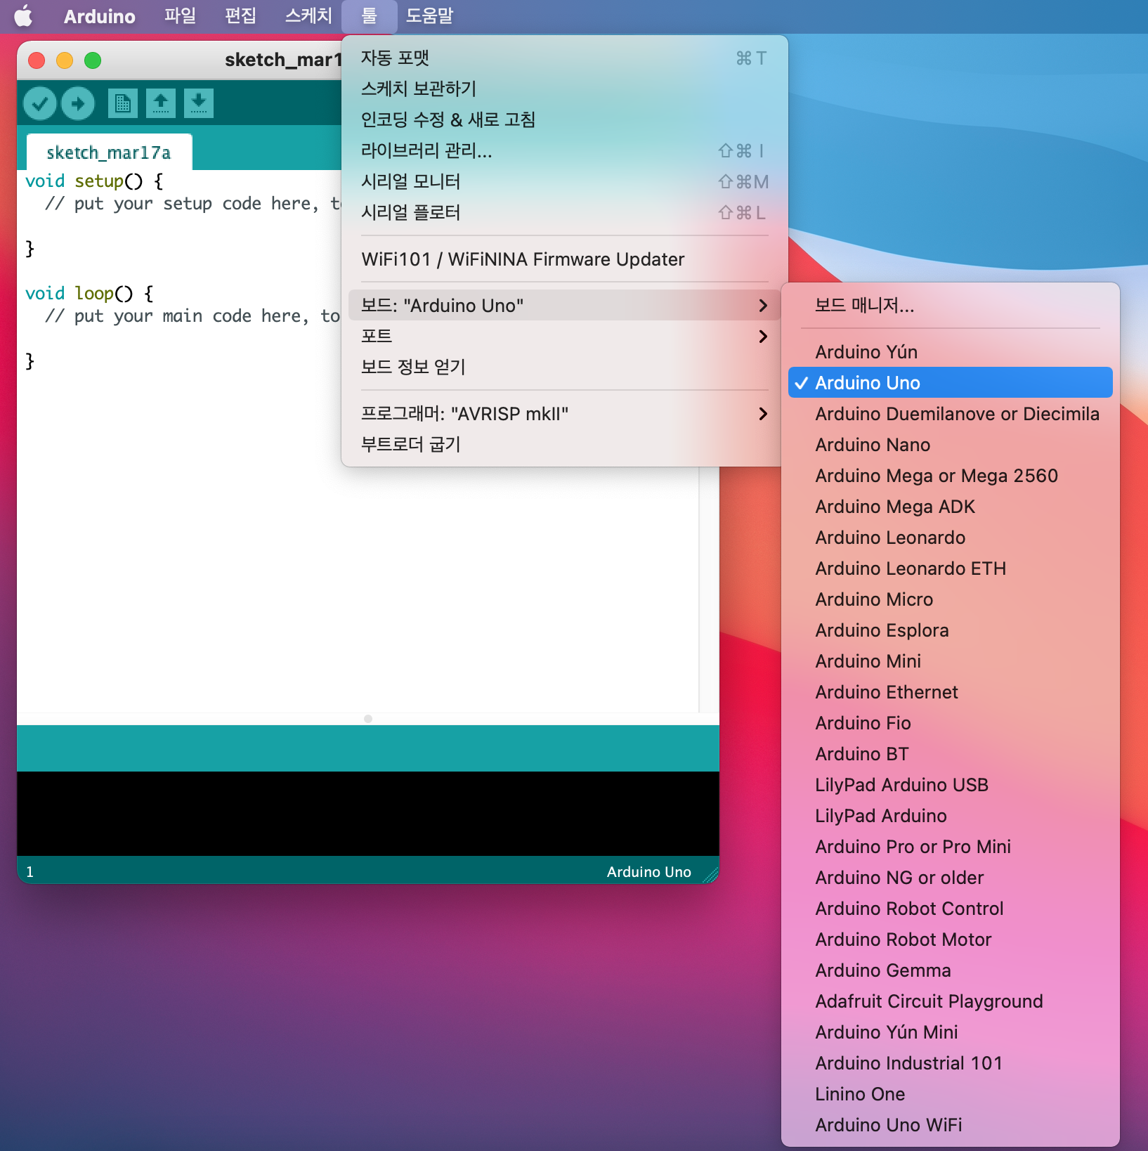Select LilyPad Arduino board entry
Viewport: 1148px width, 1151px height.
point(950,815)
